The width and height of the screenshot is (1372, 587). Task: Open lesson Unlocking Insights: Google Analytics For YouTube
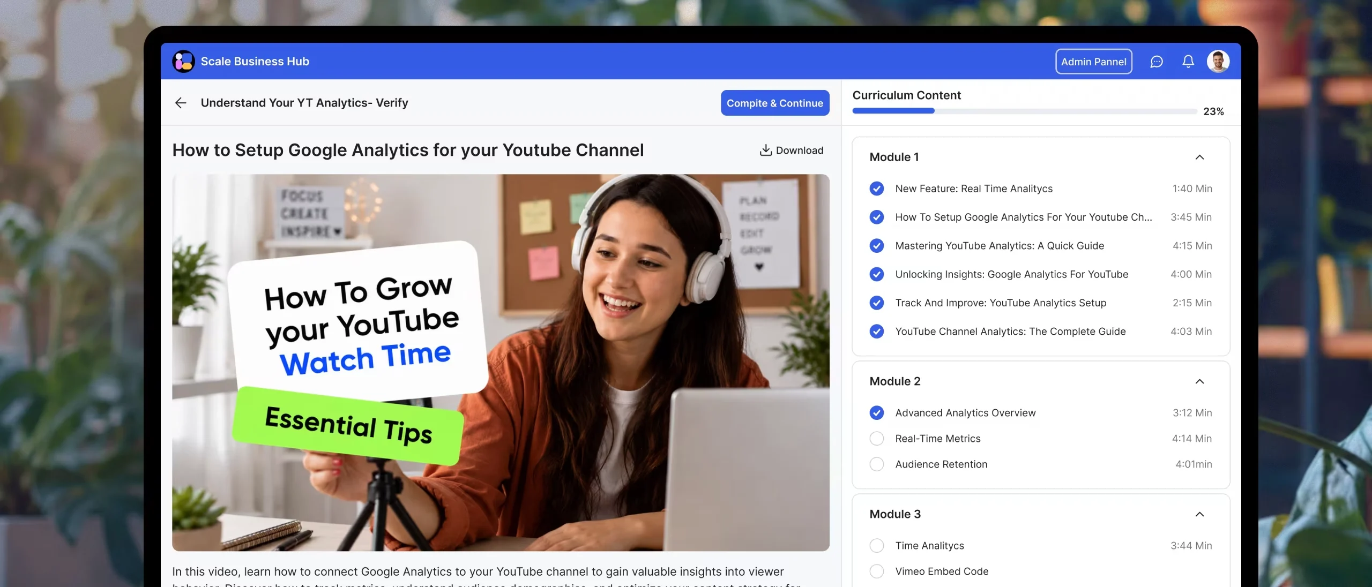1012,274
